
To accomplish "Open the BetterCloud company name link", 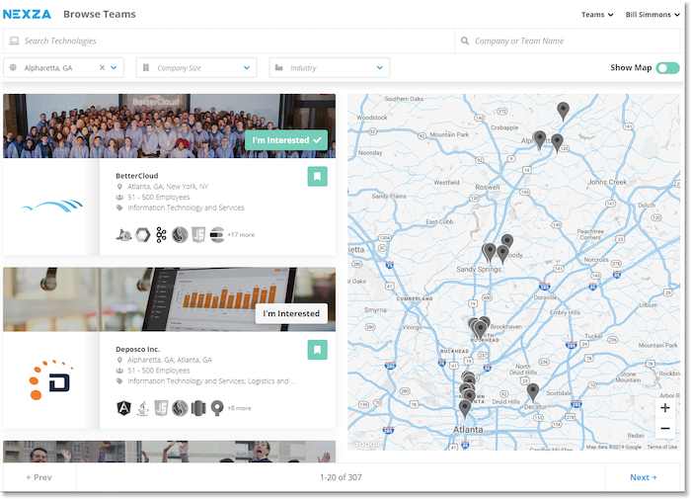I will (137, 176).
